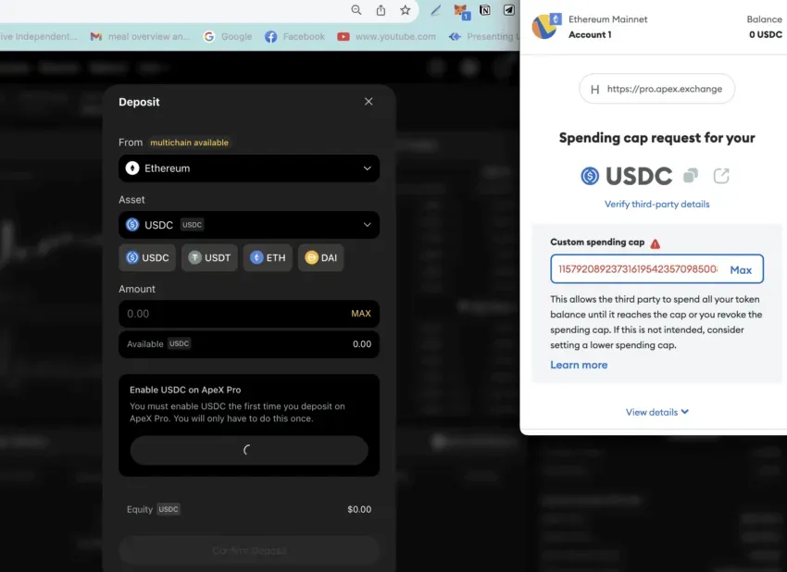Open the www.youtube.com bookmark
The width and height of the screenshot is (787, 572).
pos(386,37)
